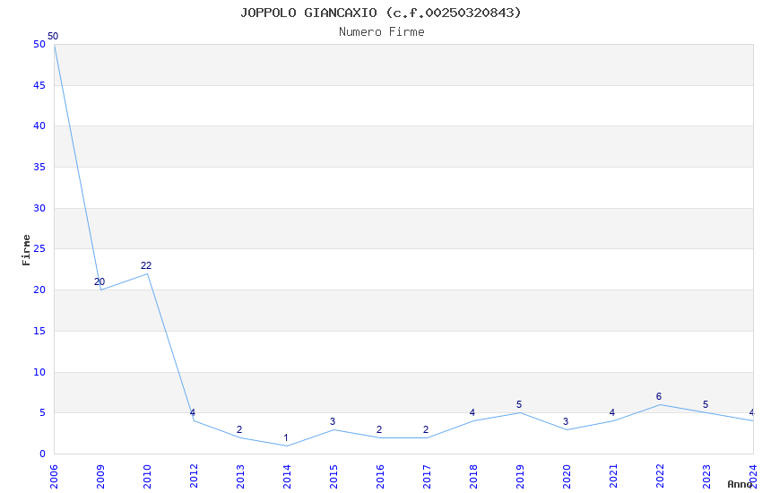Select the 2015 data point labeled 3
Screen dimensions: 762x493
coord(333,429)
